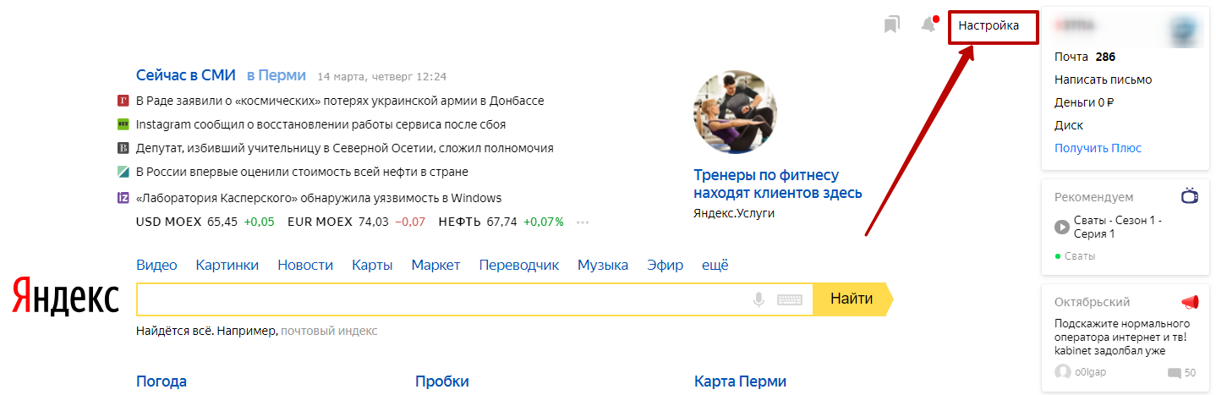Click the source icon beside Депутат news
This screenshot has height=395, width=1216.
pos(123,148)
